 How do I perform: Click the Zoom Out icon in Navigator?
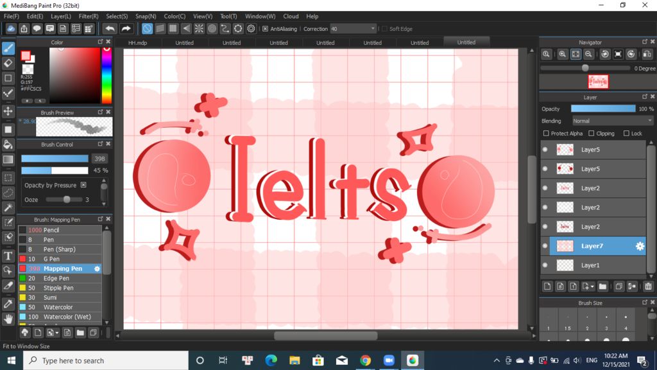coord(588,54)
